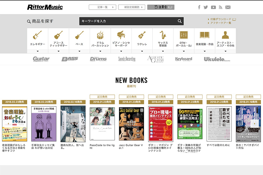Screen dimensions: 263x175
Task: Expand the 音楽理論・作曲 dropdown arrow
Action: (x=205, y=51)
